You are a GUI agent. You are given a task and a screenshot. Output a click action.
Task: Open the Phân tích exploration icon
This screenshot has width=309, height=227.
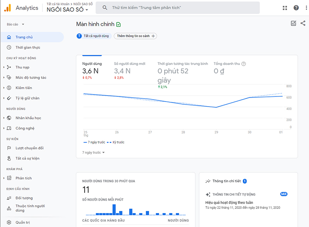pos(9,178)
